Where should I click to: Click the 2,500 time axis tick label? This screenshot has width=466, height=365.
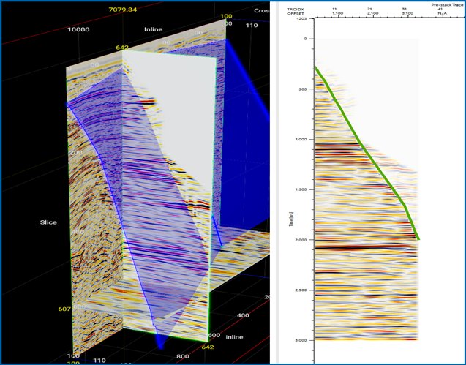tap(301, 290)
